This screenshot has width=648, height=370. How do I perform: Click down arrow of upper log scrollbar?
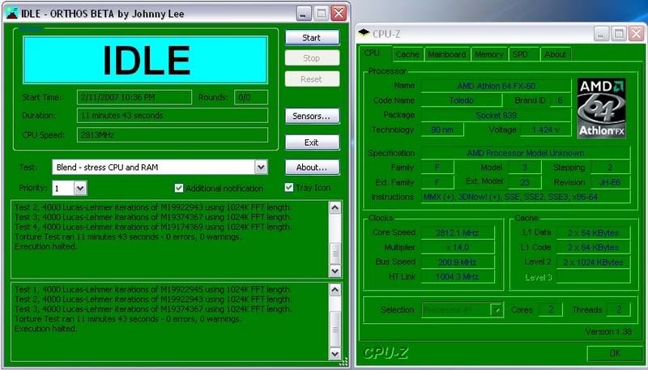(335, 271)
